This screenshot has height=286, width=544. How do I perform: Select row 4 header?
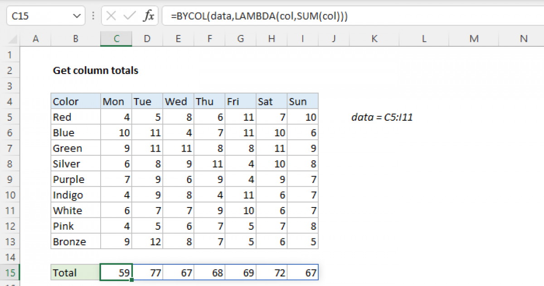coord(10,102)
